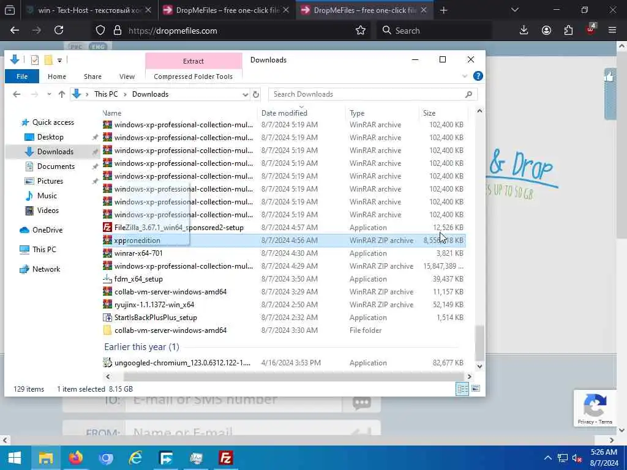Navigate back in File Explorer
627x470 pixels.
pyautogui.click(x=17, y=94)
